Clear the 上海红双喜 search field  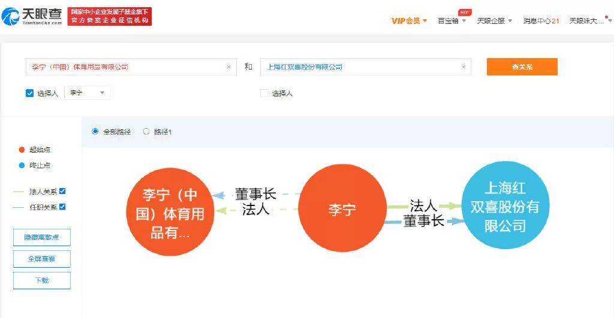463,67
